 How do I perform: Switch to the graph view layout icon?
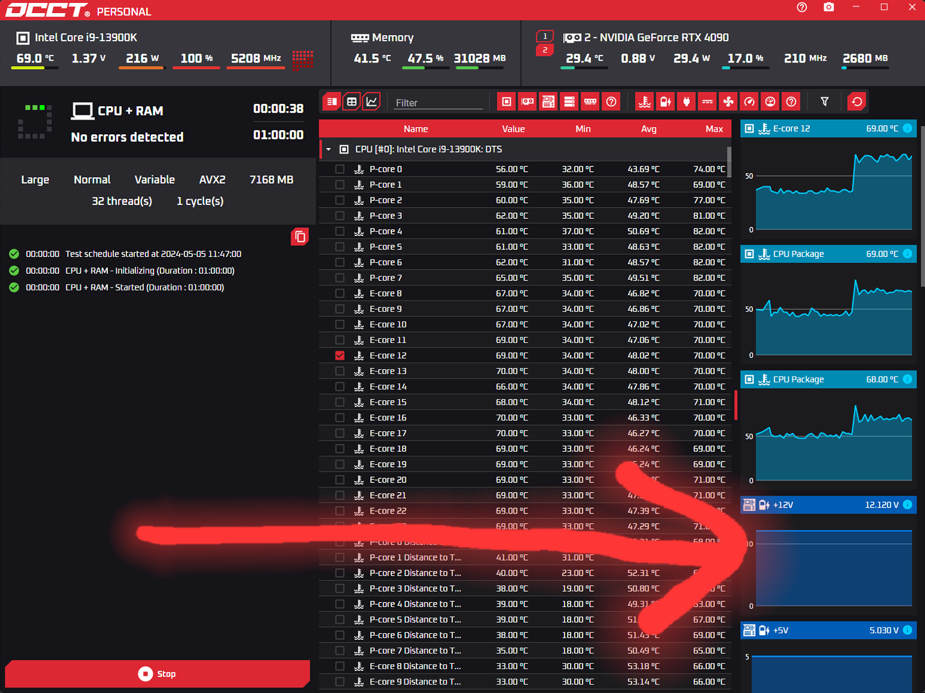pos(371,101)
